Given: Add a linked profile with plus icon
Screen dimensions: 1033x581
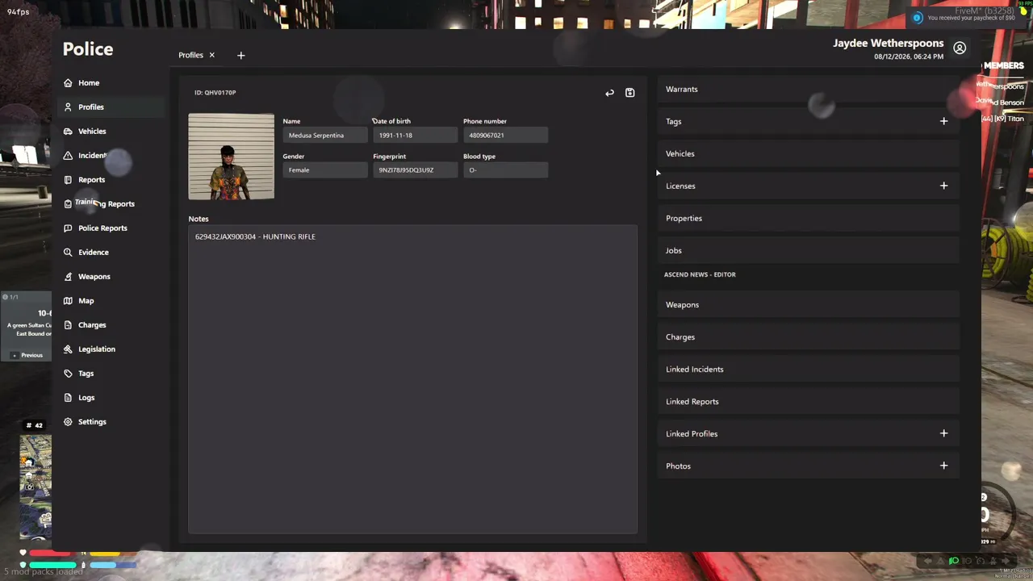Looking at the screenshot, I should [x=943, y=433].
